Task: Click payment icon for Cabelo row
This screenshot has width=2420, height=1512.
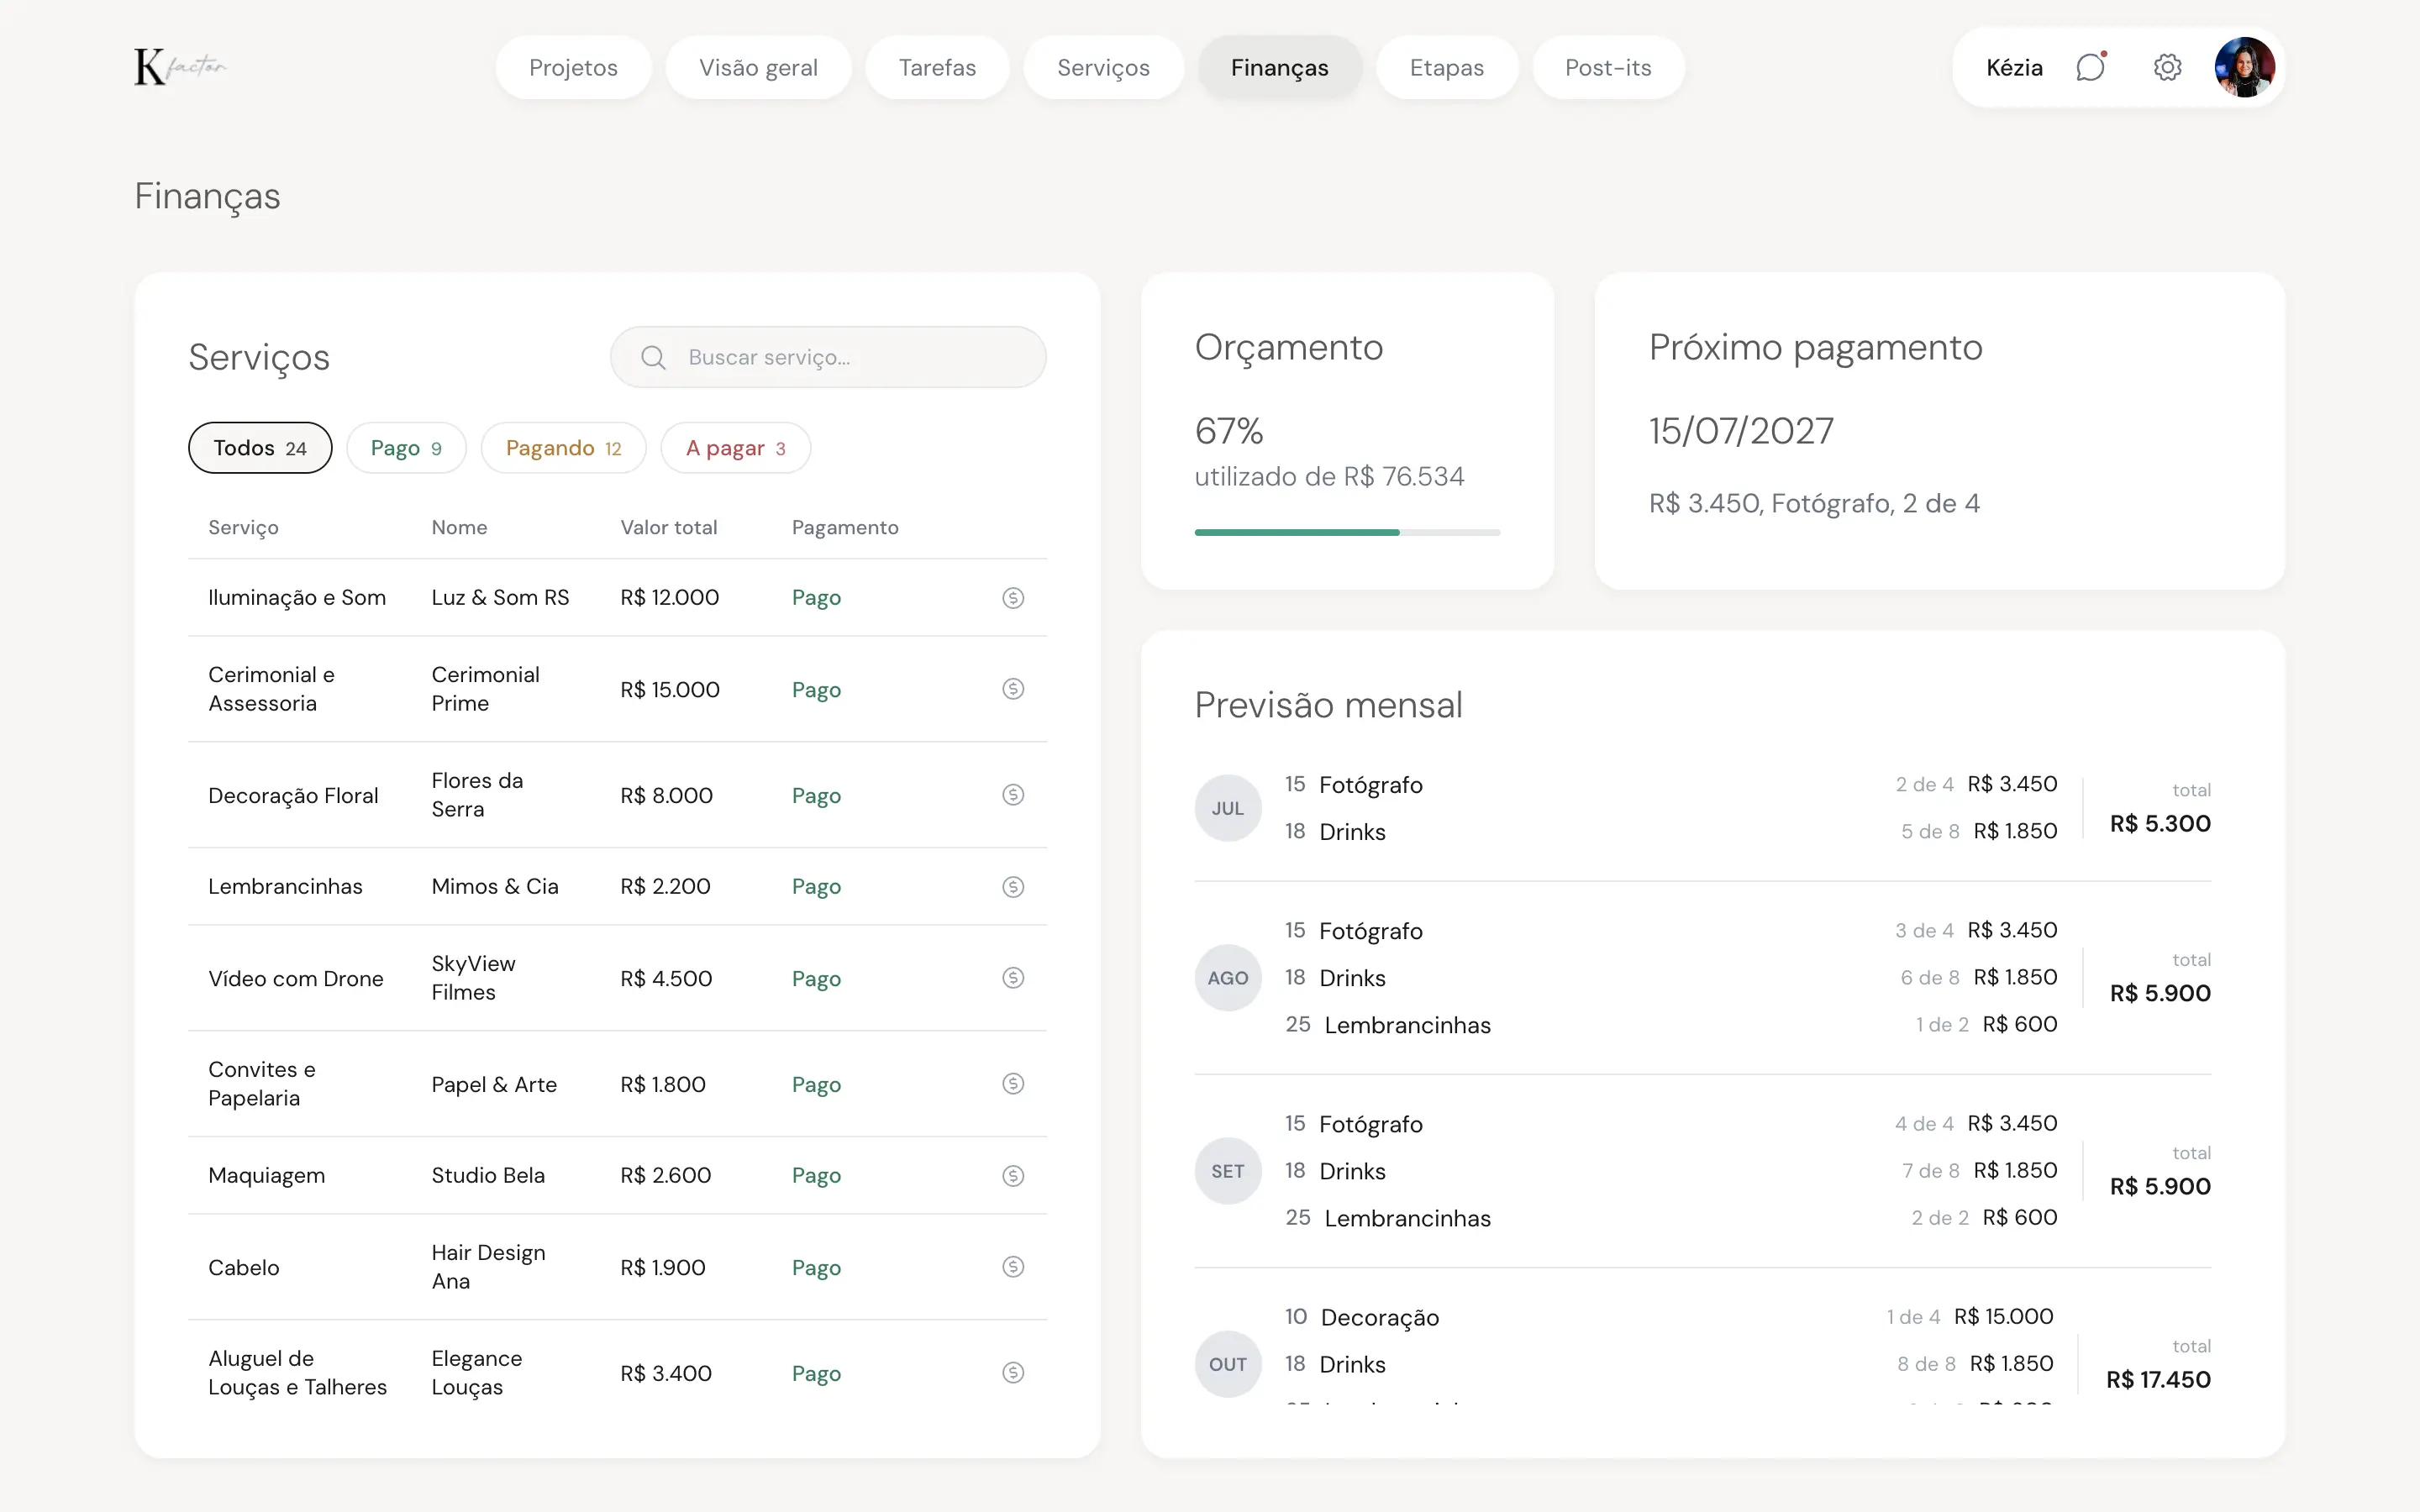Action: tap(1013, 1267)
